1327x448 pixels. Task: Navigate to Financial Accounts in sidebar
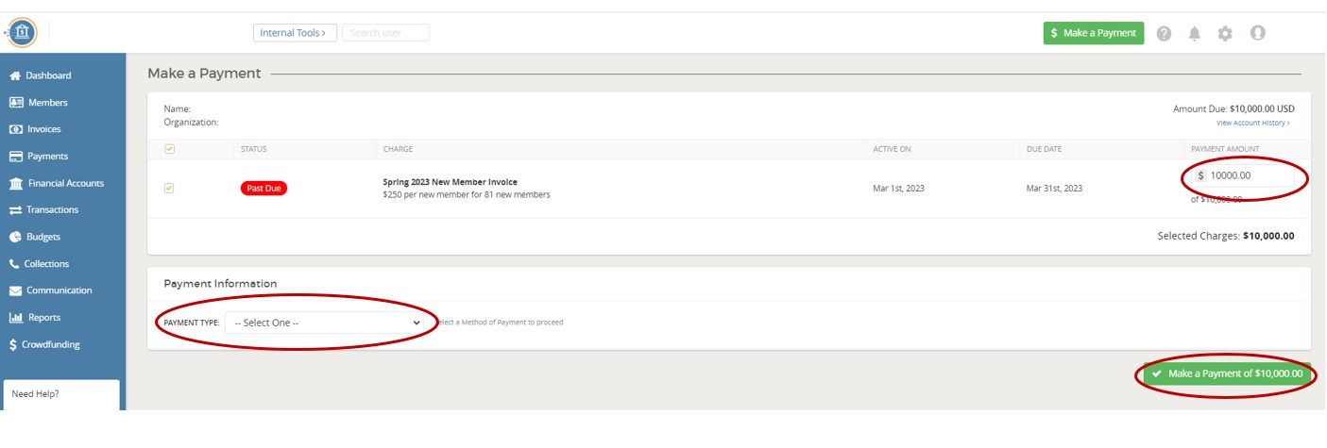coord(65,183)
